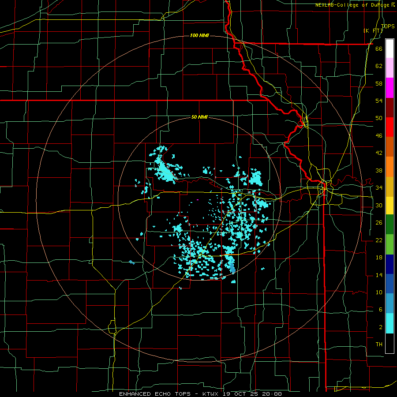Image resolution: width=397 pixels, height=397 pixels.
Task: Click the '20:00' time stamp
Action: point(273,394)
